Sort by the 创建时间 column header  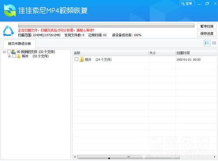coord(196,53)
